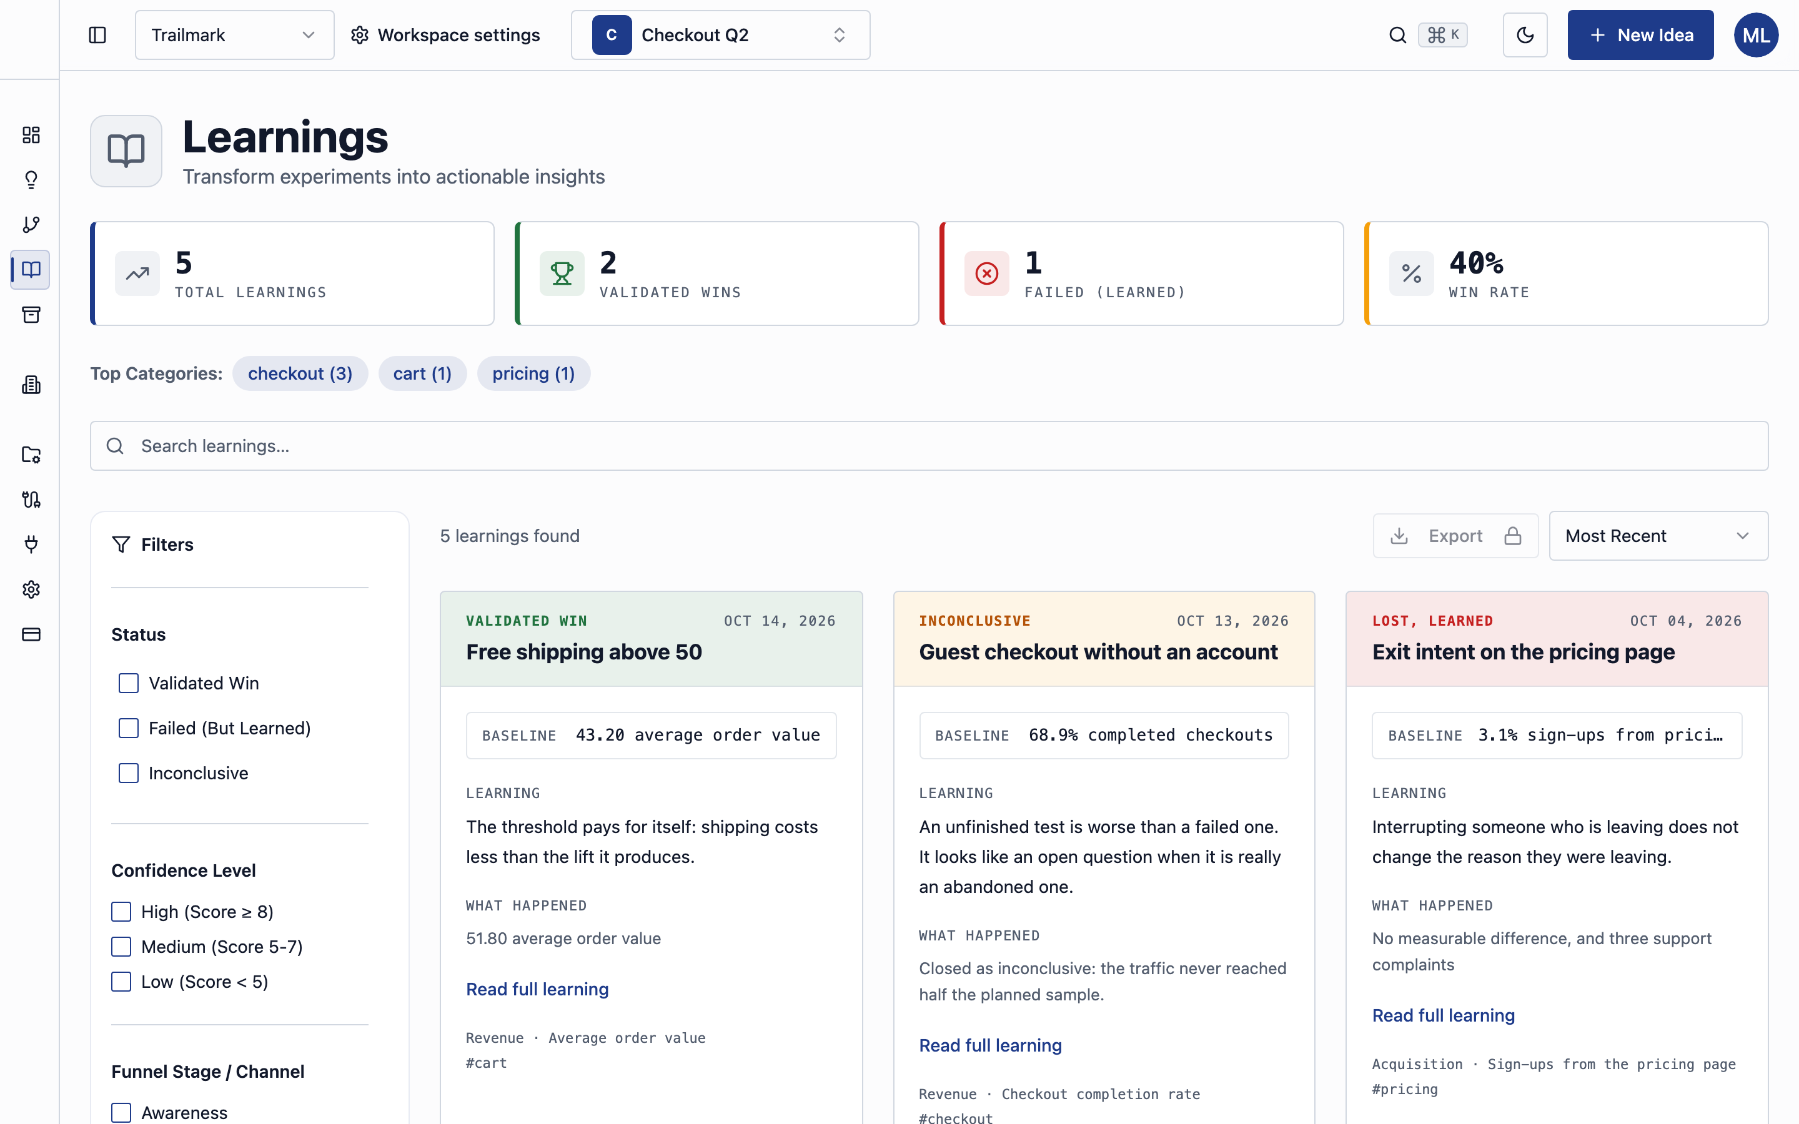Image resolution: width=1799 pixels, height=1124 pixels.
Task: Open the building organization sidebar icon
Action: point(31,384)
